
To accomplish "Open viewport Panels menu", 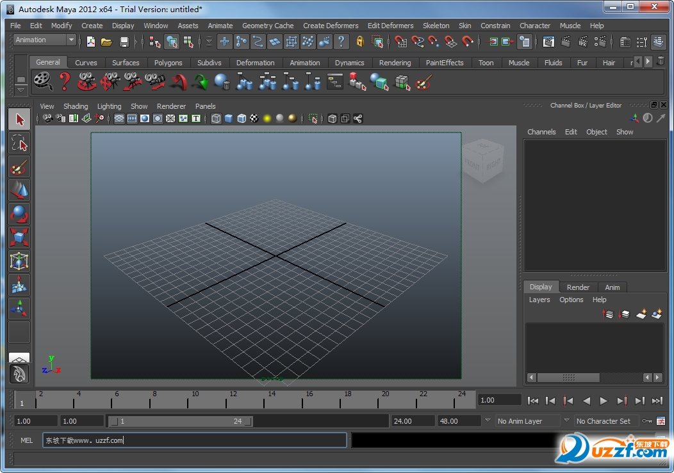I will click(x=206, y=106).
